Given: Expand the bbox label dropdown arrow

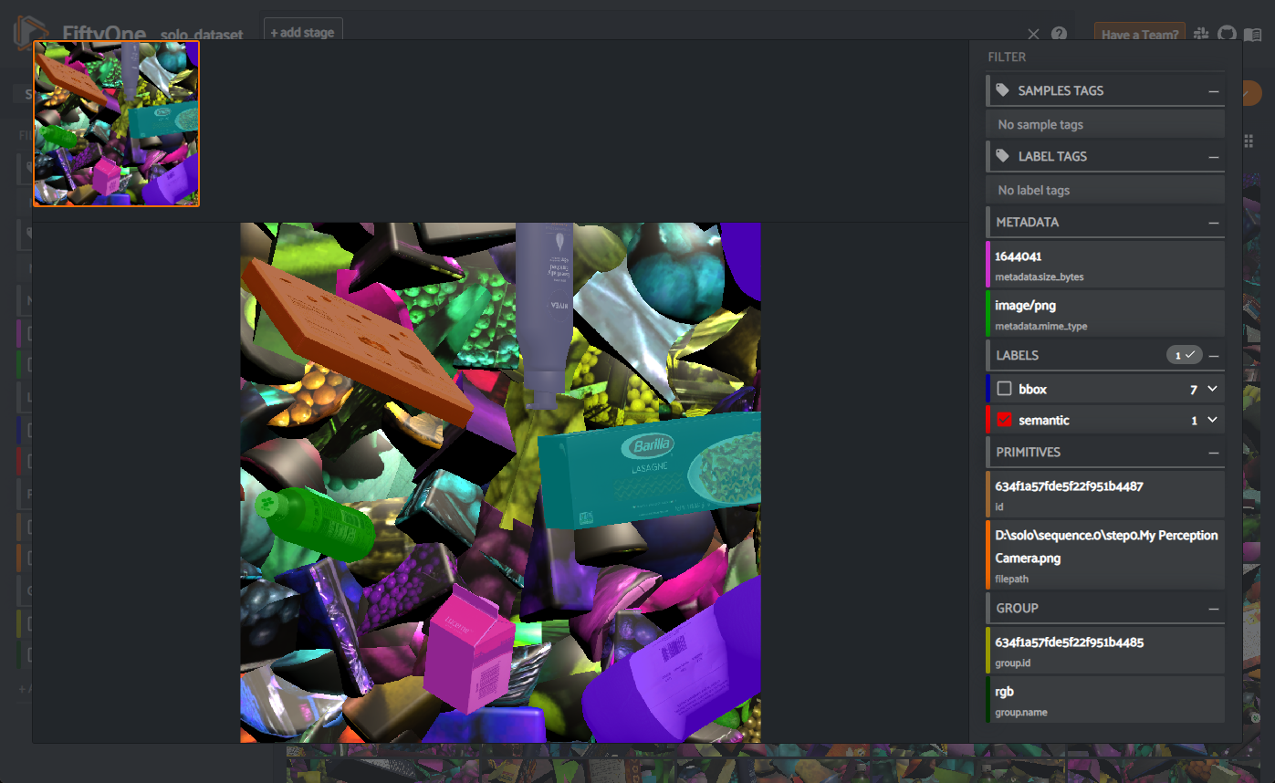Looking at the screenshot, I should [1212, 389].
